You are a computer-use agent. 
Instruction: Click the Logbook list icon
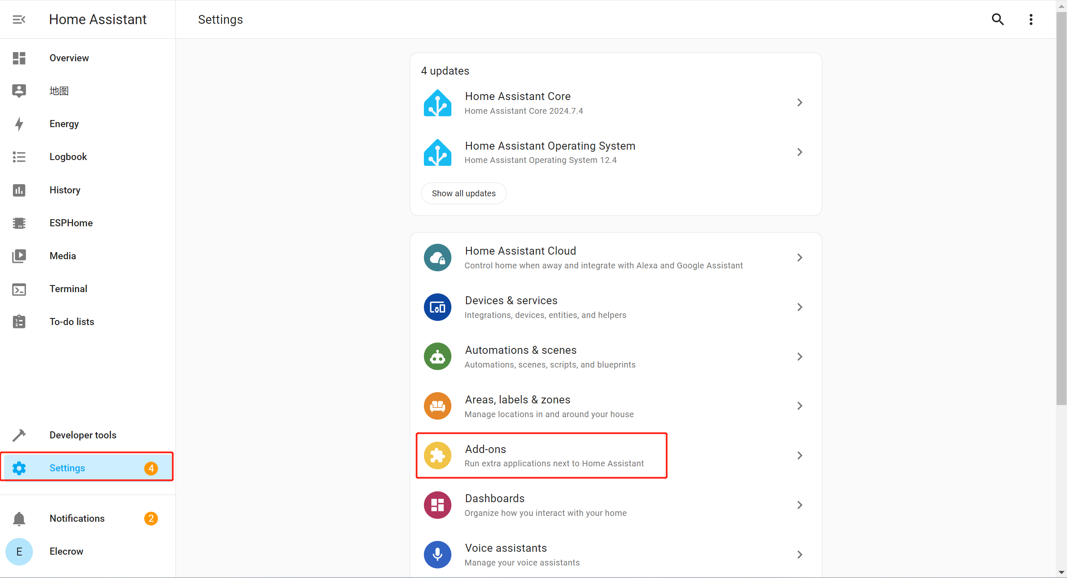(19, 157)
